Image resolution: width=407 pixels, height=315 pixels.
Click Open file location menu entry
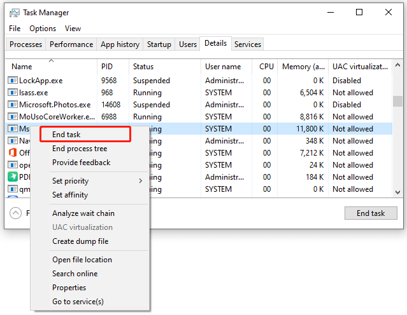click(x=82, y=260)
